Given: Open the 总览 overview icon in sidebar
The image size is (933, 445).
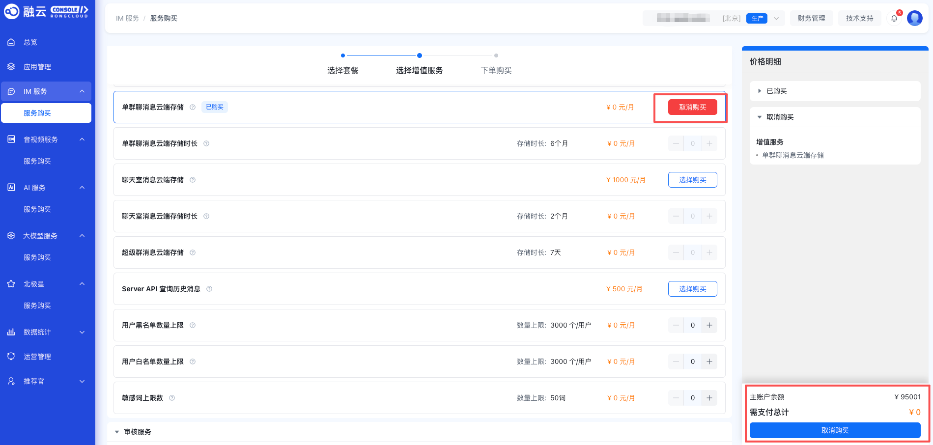Looking at the screenshot, I should tap(11, 42).
